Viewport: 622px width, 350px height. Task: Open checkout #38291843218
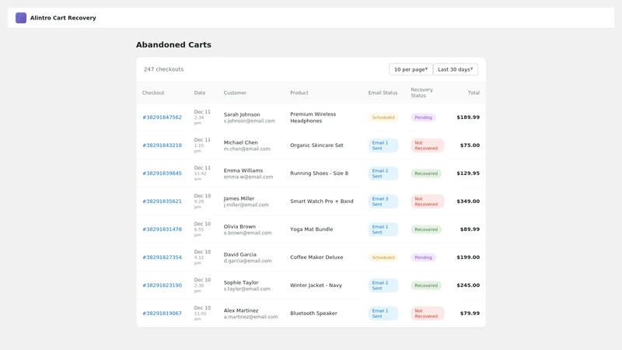tap(162, 145)
